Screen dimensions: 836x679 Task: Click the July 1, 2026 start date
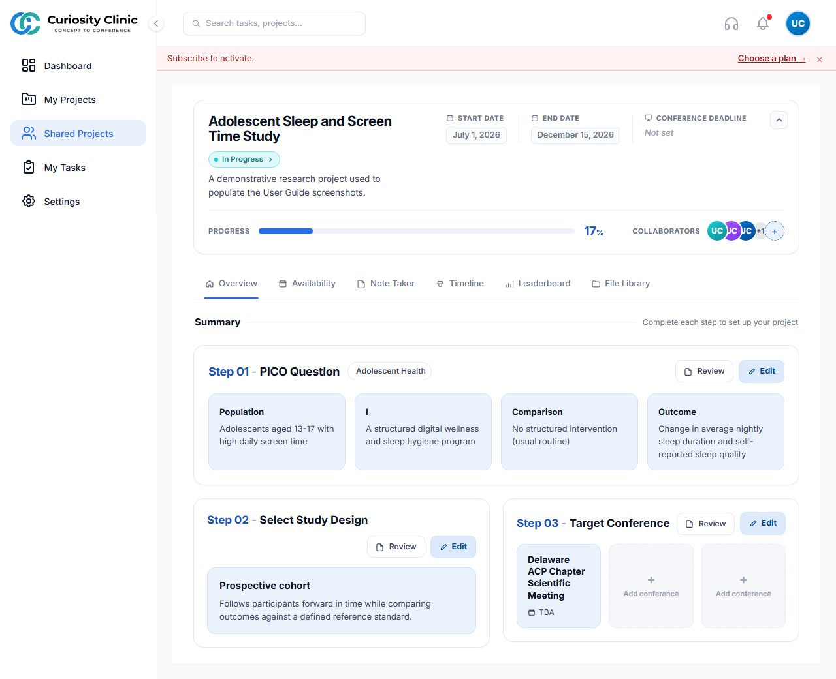476,135
